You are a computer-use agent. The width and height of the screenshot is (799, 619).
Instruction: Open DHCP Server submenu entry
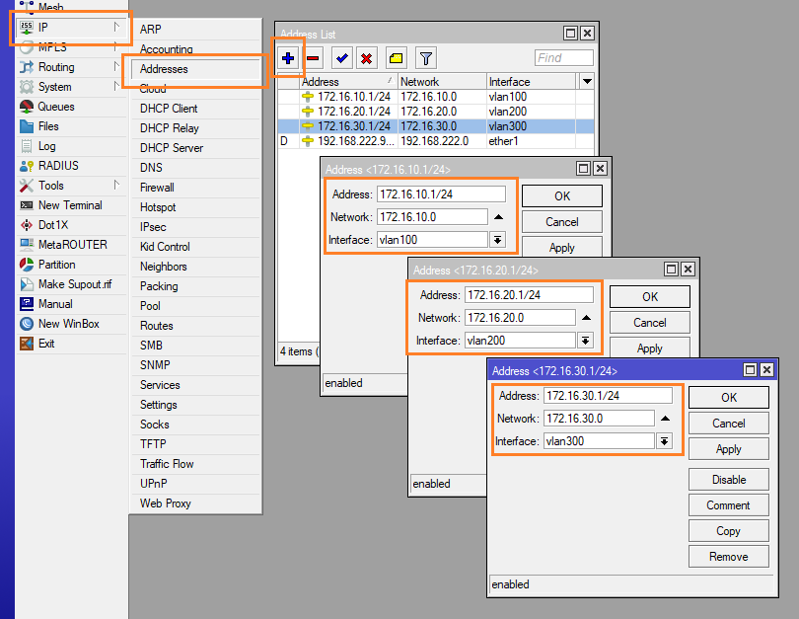[x=171, y=148]
